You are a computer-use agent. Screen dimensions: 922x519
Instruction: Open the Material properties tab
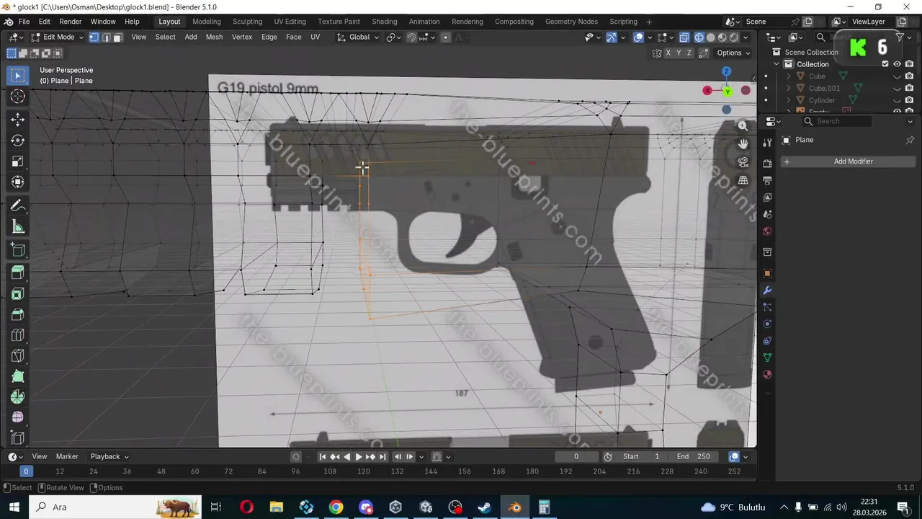767,375
